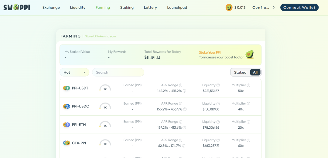
Task: Click the info icon beside PPI-USDT APR Range
Action: coord(181,85)
